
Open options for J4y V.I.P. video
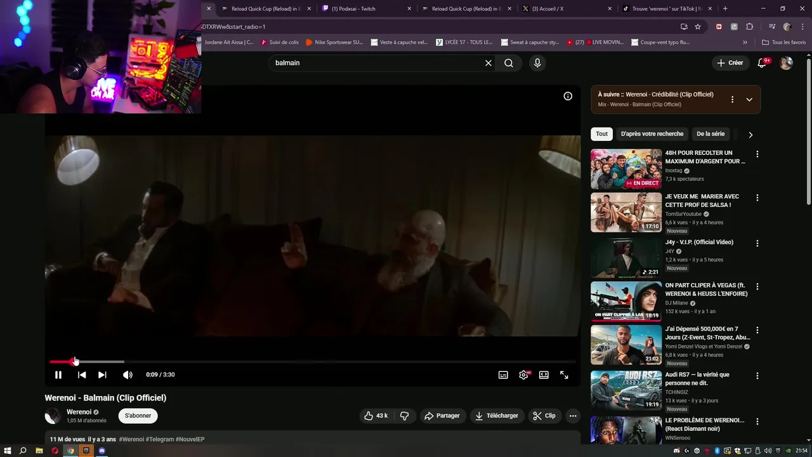(x=757, y=243)
